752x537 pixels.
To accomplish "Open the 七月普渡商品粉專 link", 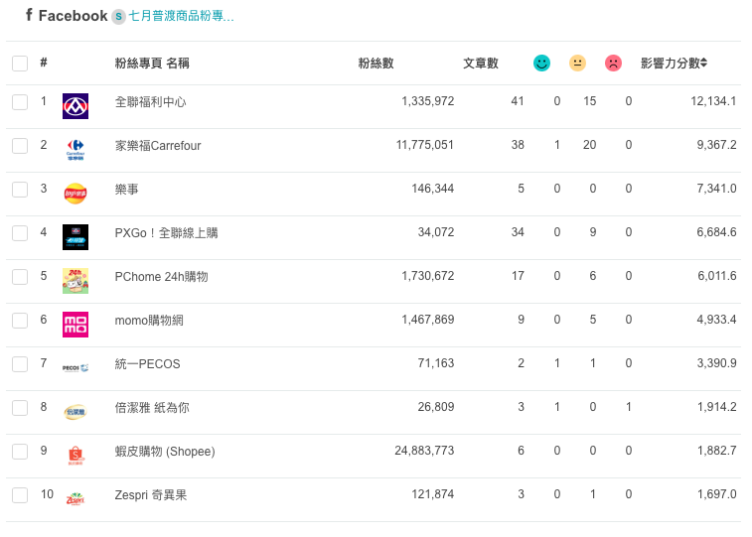I will [x=181, y=16].
